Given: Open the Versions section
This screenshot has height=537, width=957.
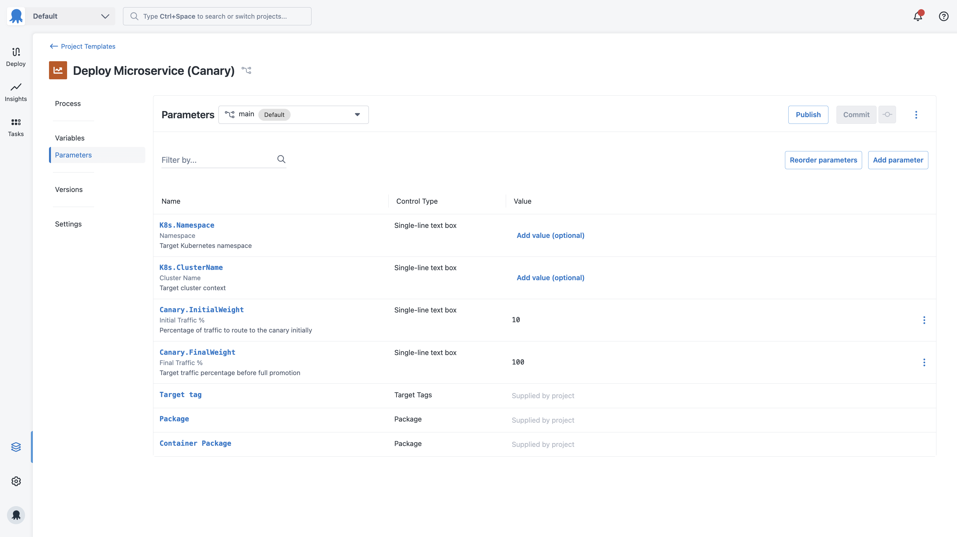Looking at the screenshot, I should (x=68, y=189).
